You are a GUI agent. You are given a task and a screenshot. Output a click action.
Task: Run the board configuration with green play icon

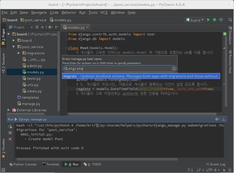point(208,20)
